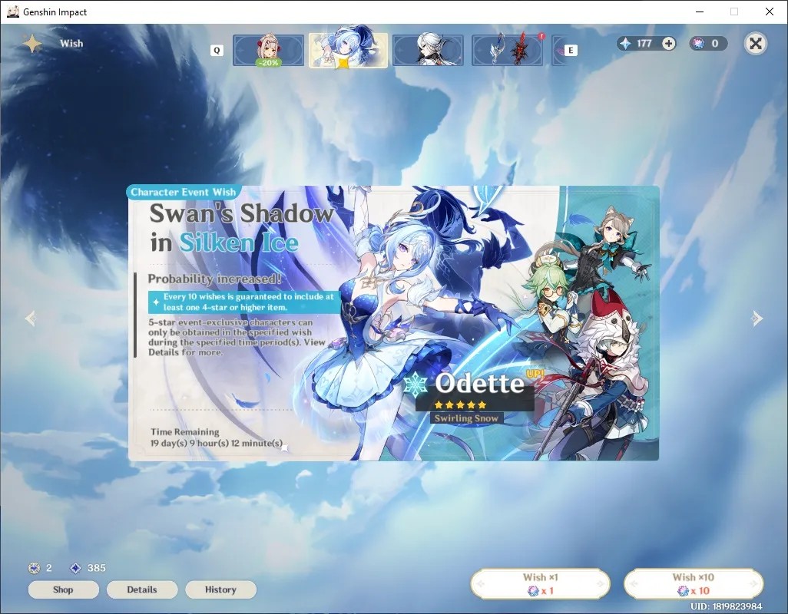The height and width of the screenshot is (614, 788).
Task: Open the white-haired character banner tab
Action: tap(428, 50)
